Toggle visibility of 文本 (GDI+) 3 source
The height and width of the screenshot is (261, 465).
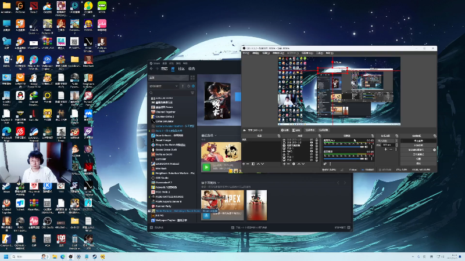click(312, 140)
